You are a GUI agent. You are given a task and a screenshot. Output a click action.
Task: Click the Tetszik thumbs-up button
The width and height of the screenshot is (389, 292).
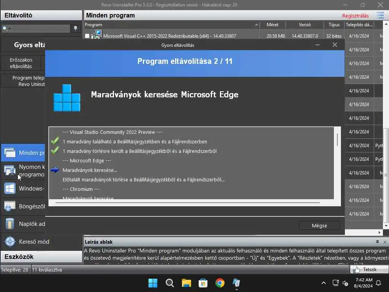369,270
